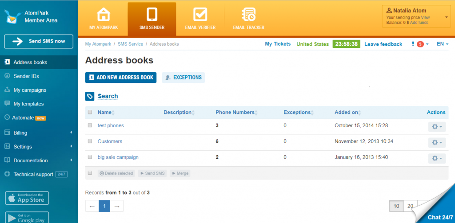This screenshot has width=455, height=223.
Task: Open My Tickets
Action: (x=278, y=44)
